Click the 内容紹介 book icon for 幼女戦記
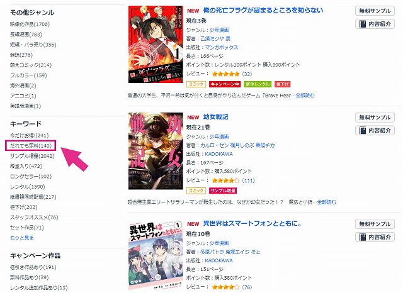Viewport: 403px width, 293px height. tap(363, 130)
